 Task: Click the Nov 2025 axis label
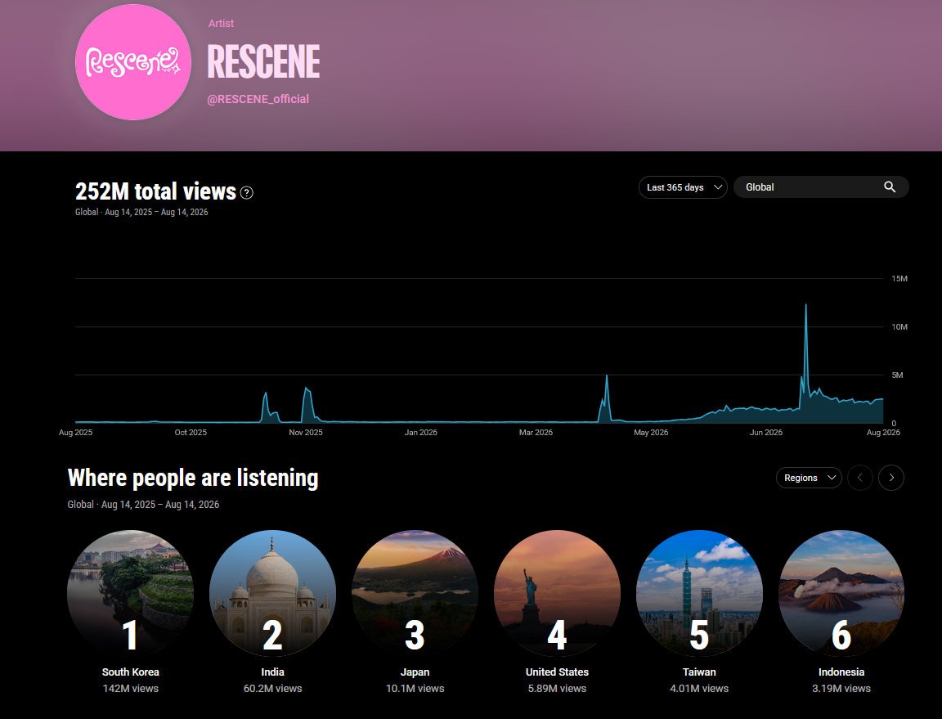(306, 432)
